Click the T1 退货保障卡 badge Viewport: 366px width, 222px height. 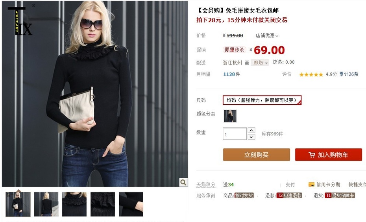pos(340,195)
